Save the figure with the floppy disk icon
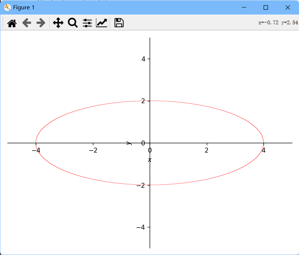The width and height of the screenshot is (299, 255). 119,23
